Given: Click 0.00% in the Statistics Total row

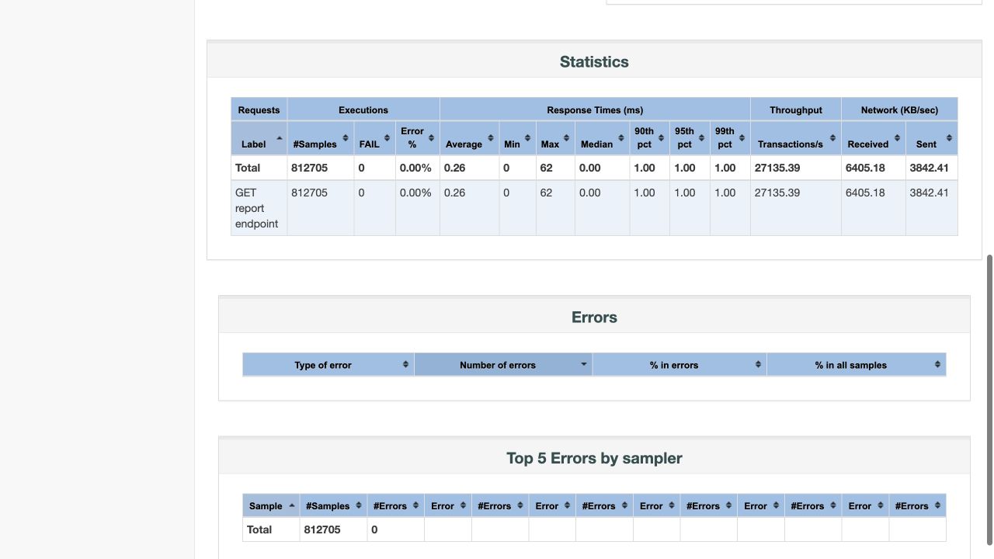Looking at the screenshot, I should click(x=415, y=168).
